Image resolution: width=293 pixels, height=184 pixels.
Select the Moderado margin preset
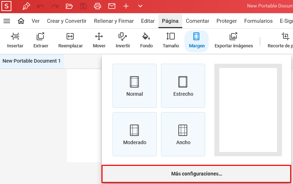tap(135, 134)
